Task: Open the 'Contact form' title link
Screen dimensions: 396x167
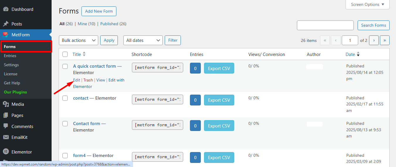Action: coord(86,124)
